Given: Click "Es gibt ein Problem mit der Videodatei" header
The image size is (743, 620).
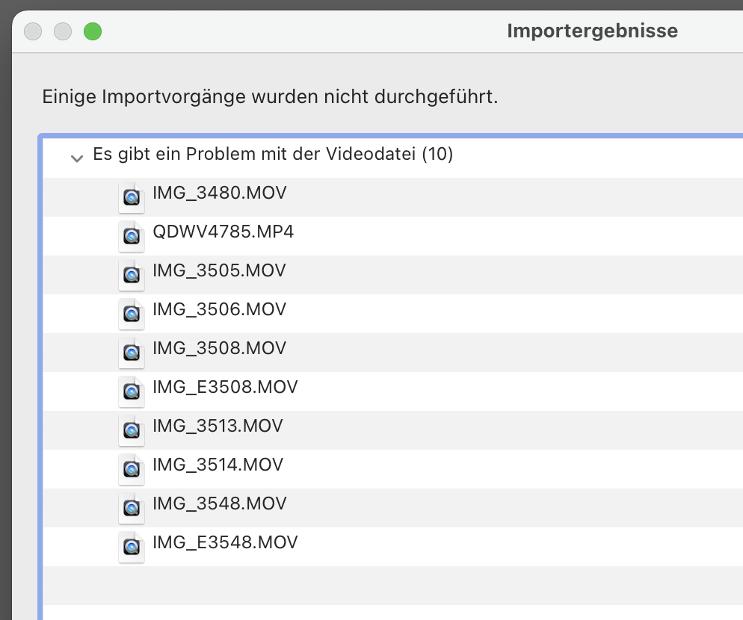Looking at the screenshot, I should point(272,155).
